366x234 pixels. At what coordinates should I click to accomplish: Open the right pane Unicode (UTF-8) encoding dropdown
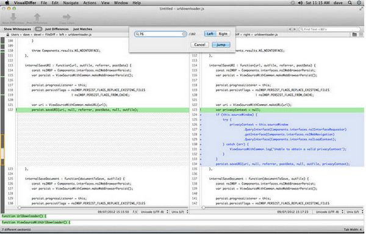coord(329,212)
